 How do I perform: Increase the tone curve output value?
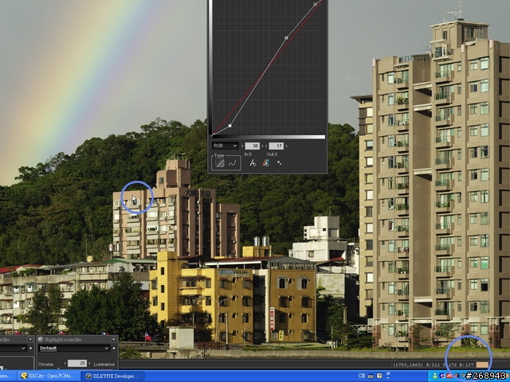pyautogui.click(x=286, y=146)
